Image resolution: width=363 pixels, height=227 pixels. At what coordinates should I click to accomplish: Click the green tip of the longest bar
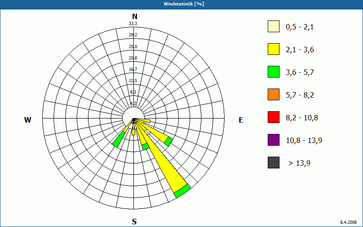pos(183,191)
